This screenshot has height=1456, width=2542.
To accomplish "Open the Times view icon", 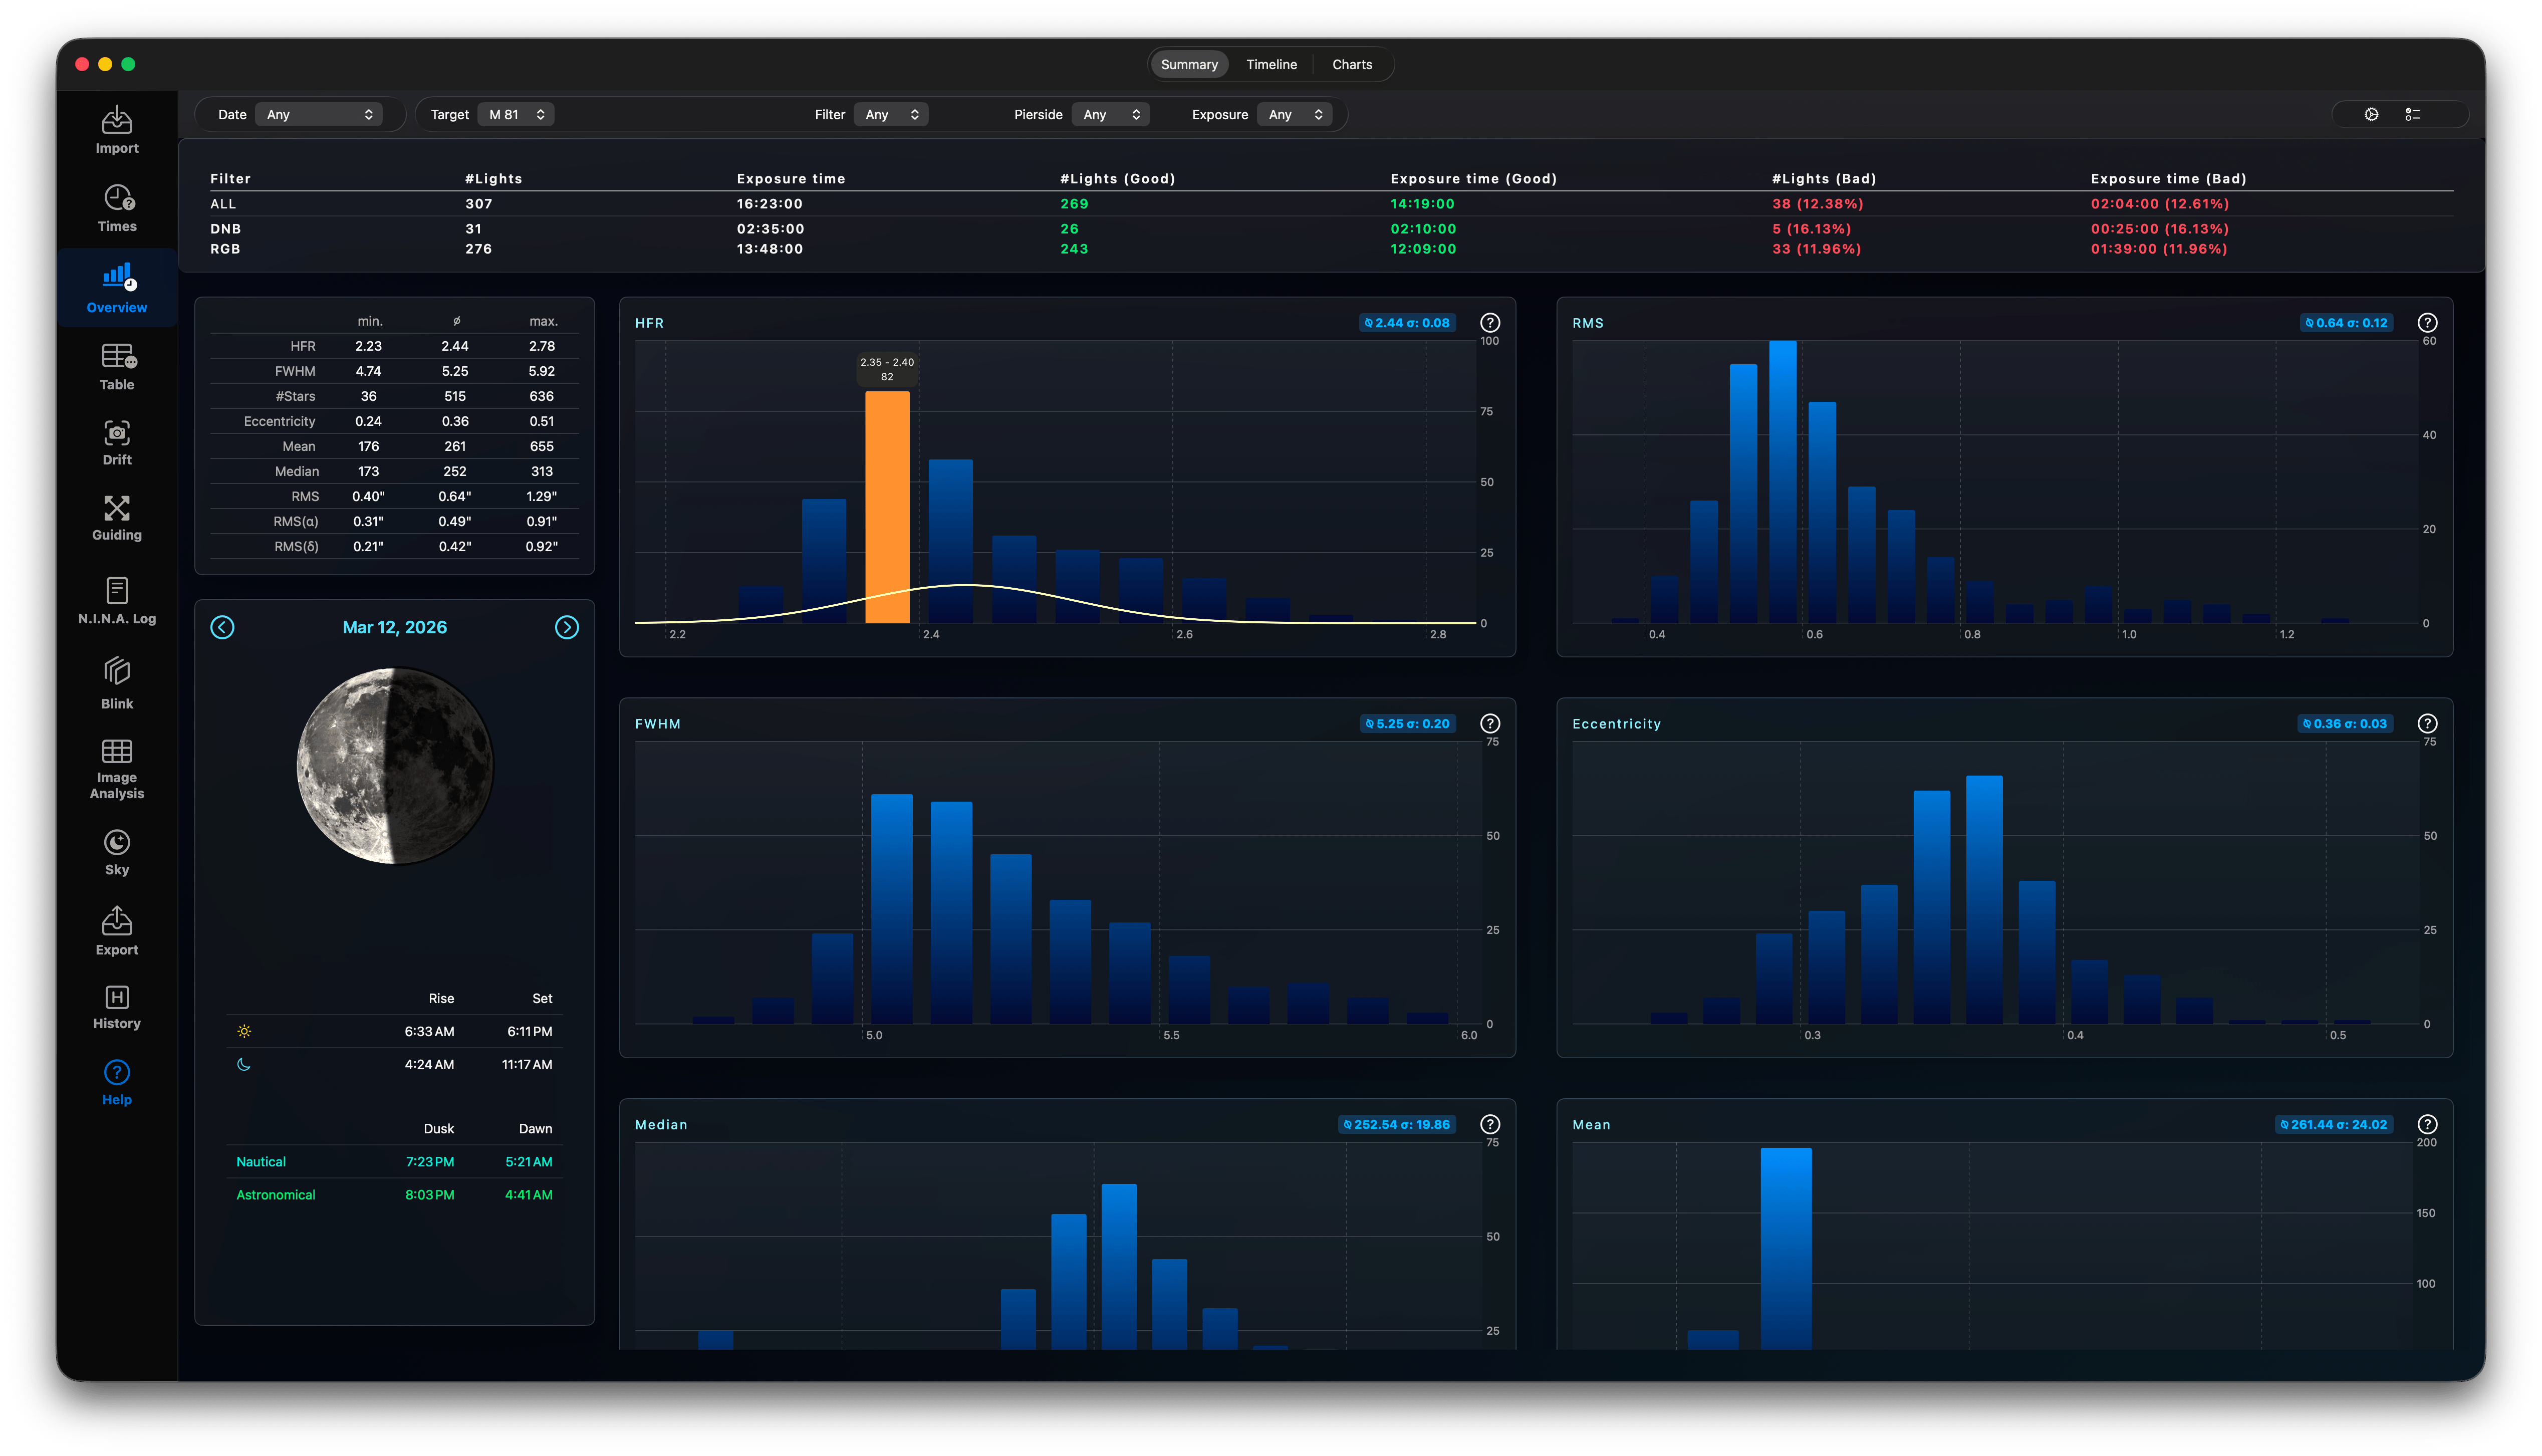I will point(117,208).
